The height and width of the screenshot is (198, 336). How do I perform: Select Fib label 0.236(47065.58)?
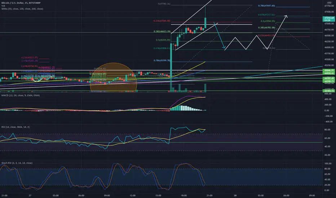162,21
